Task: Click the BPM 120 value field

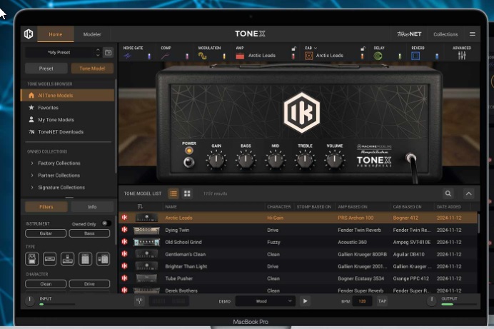Action: tap(363, 301)
